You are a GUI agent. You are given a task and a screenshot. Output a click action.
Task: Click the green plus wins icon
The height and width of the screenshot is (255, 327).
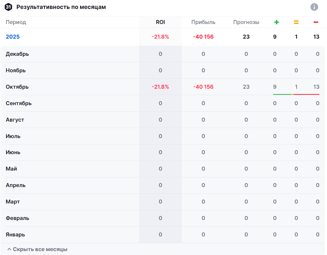click(276, 22)
